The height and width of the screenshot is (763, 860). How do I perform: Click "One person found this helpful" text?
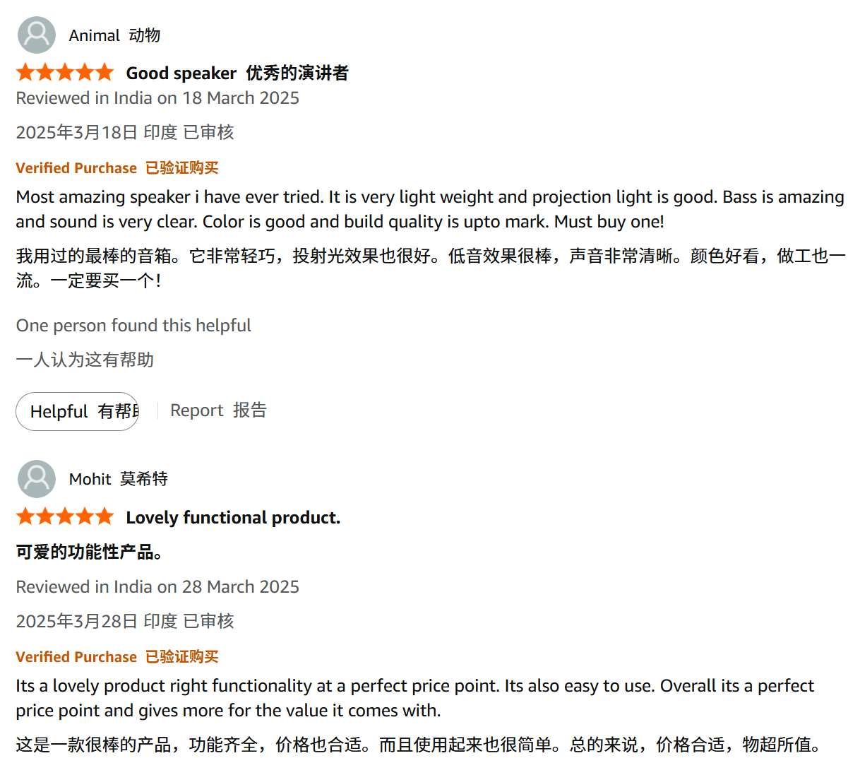coord(133,326)
